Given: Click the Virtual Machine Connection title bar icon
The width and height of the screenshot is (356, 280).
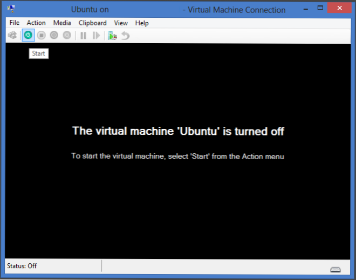Looking at the screenshot, I should point(11,9).
